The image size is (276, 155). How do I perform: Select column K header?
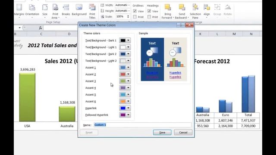[x=200, y=34]
